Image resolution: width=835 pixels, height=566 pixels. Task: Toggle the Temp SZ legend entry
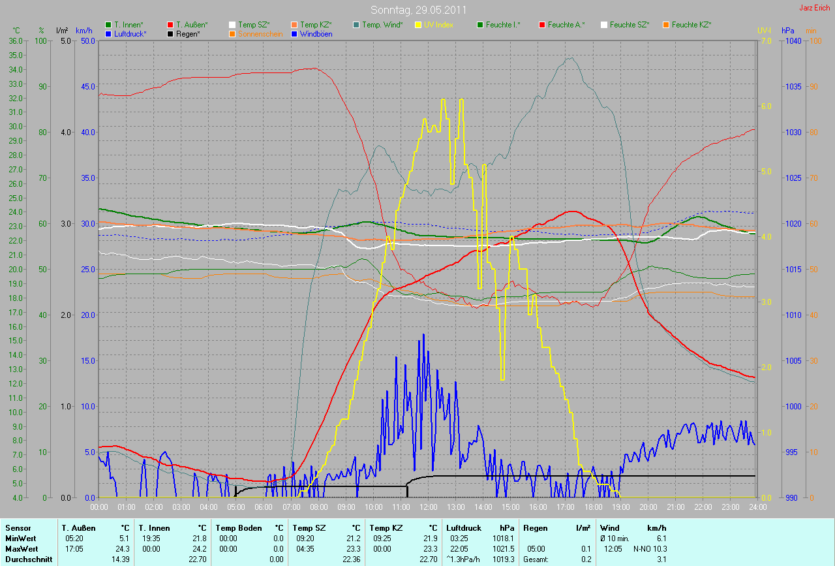tap(249, 25)
